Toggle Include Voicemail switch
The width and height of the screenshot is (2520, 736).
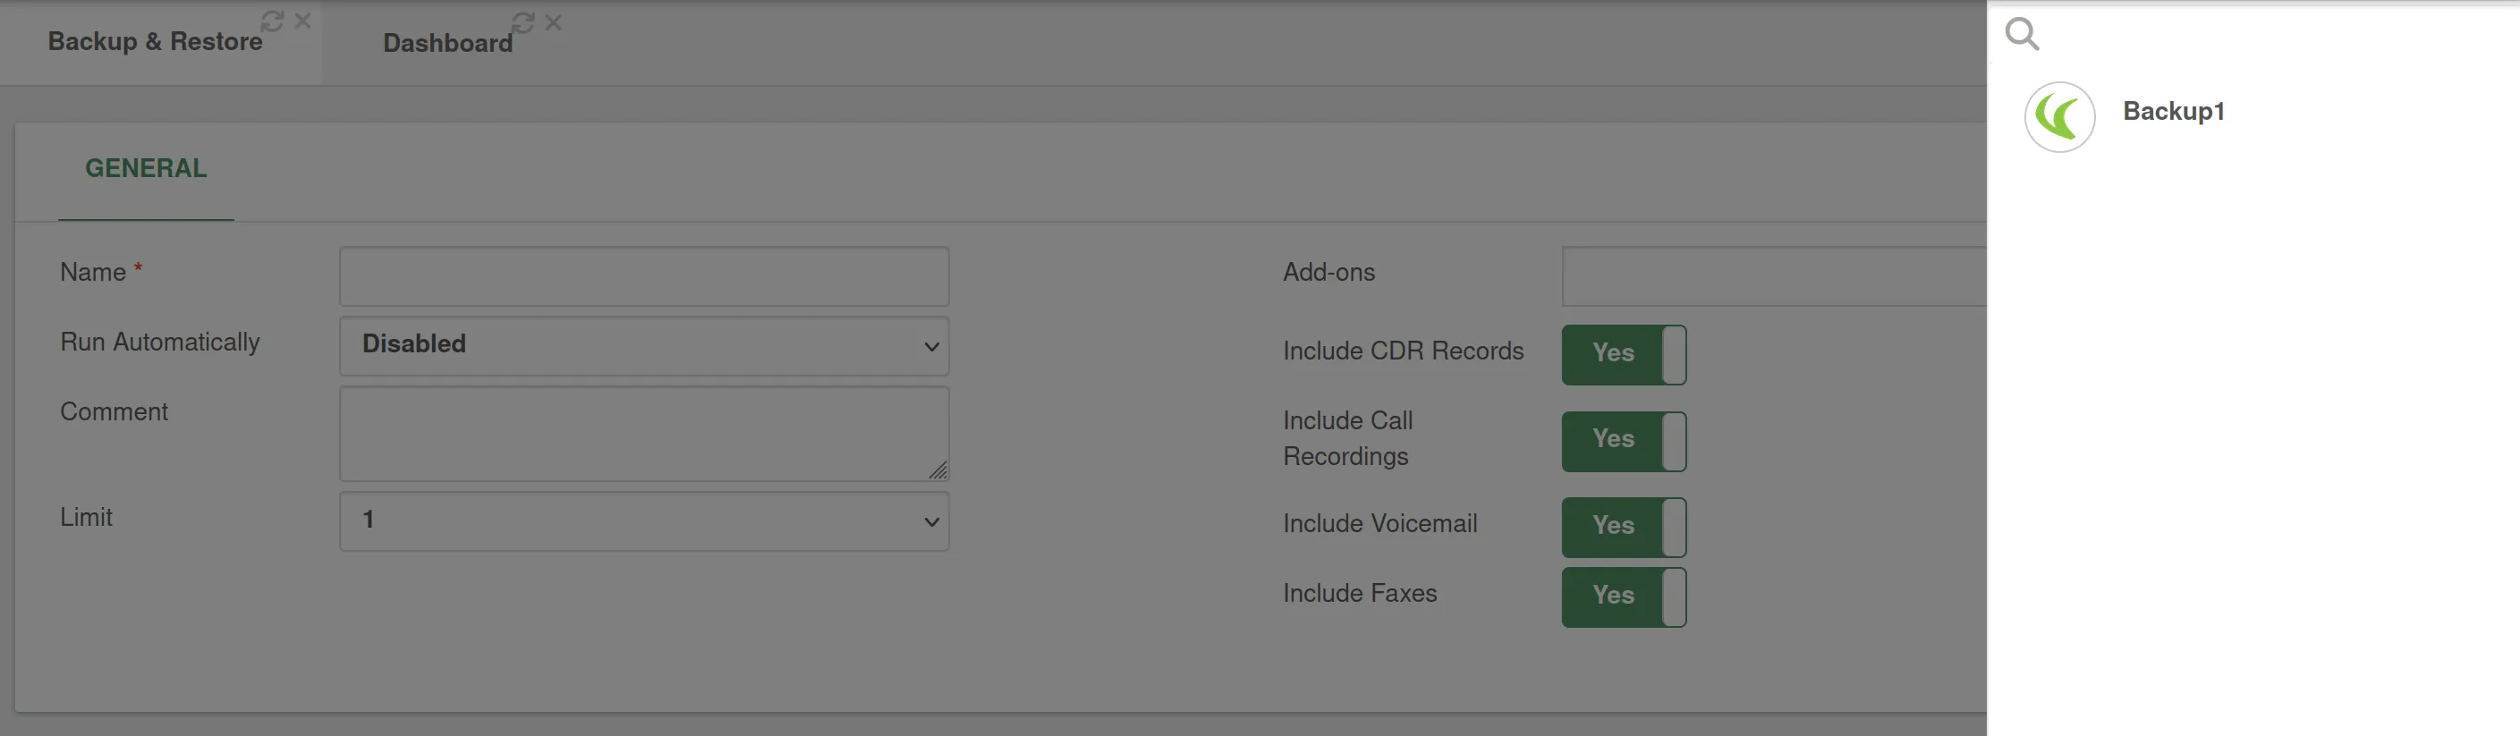click(1624, 528)
